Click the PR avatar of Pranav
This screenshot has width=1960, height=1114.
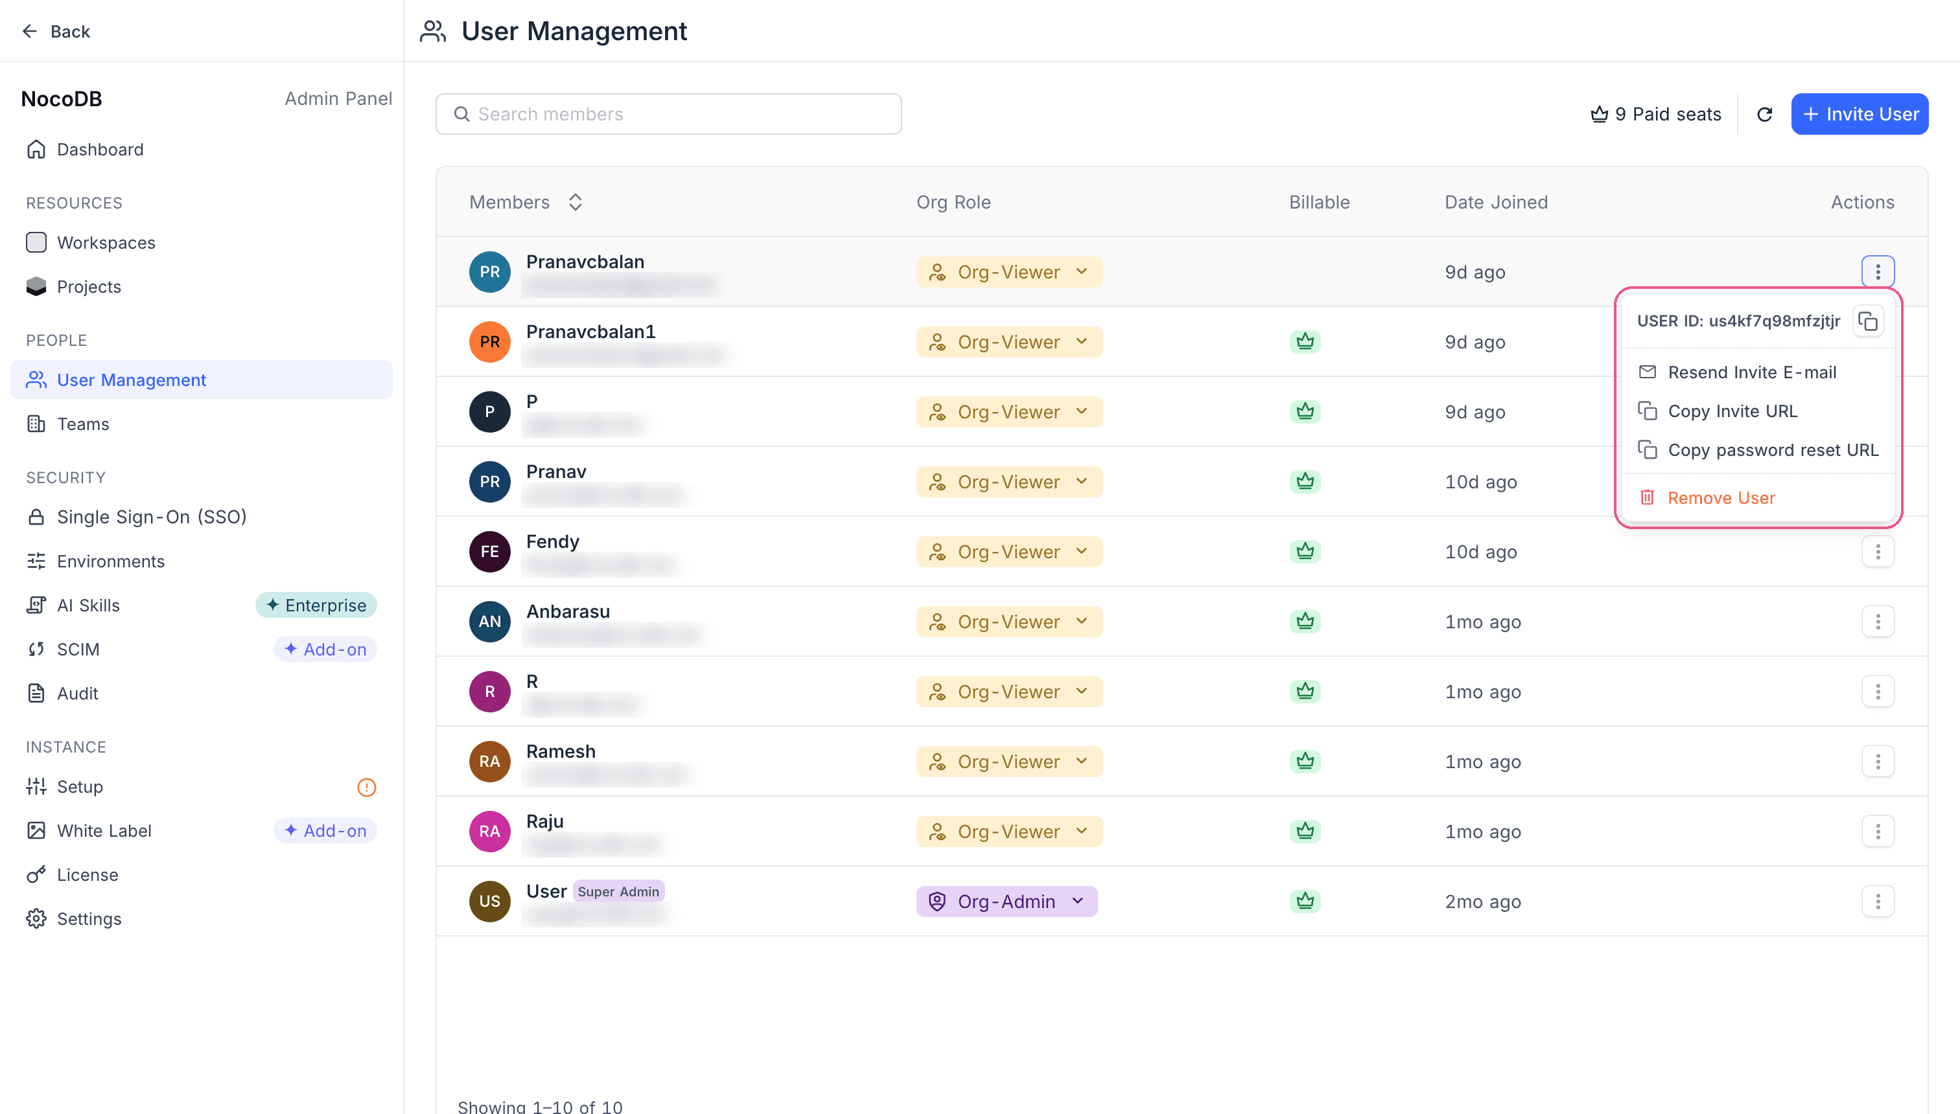[x=490, y=482]
